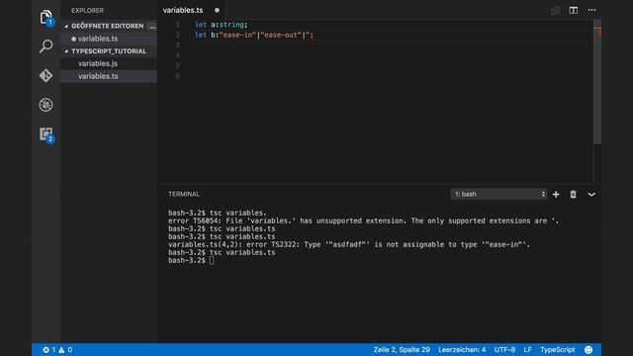
Task: Open the editor's more actions menu
Action: (591, 10)
